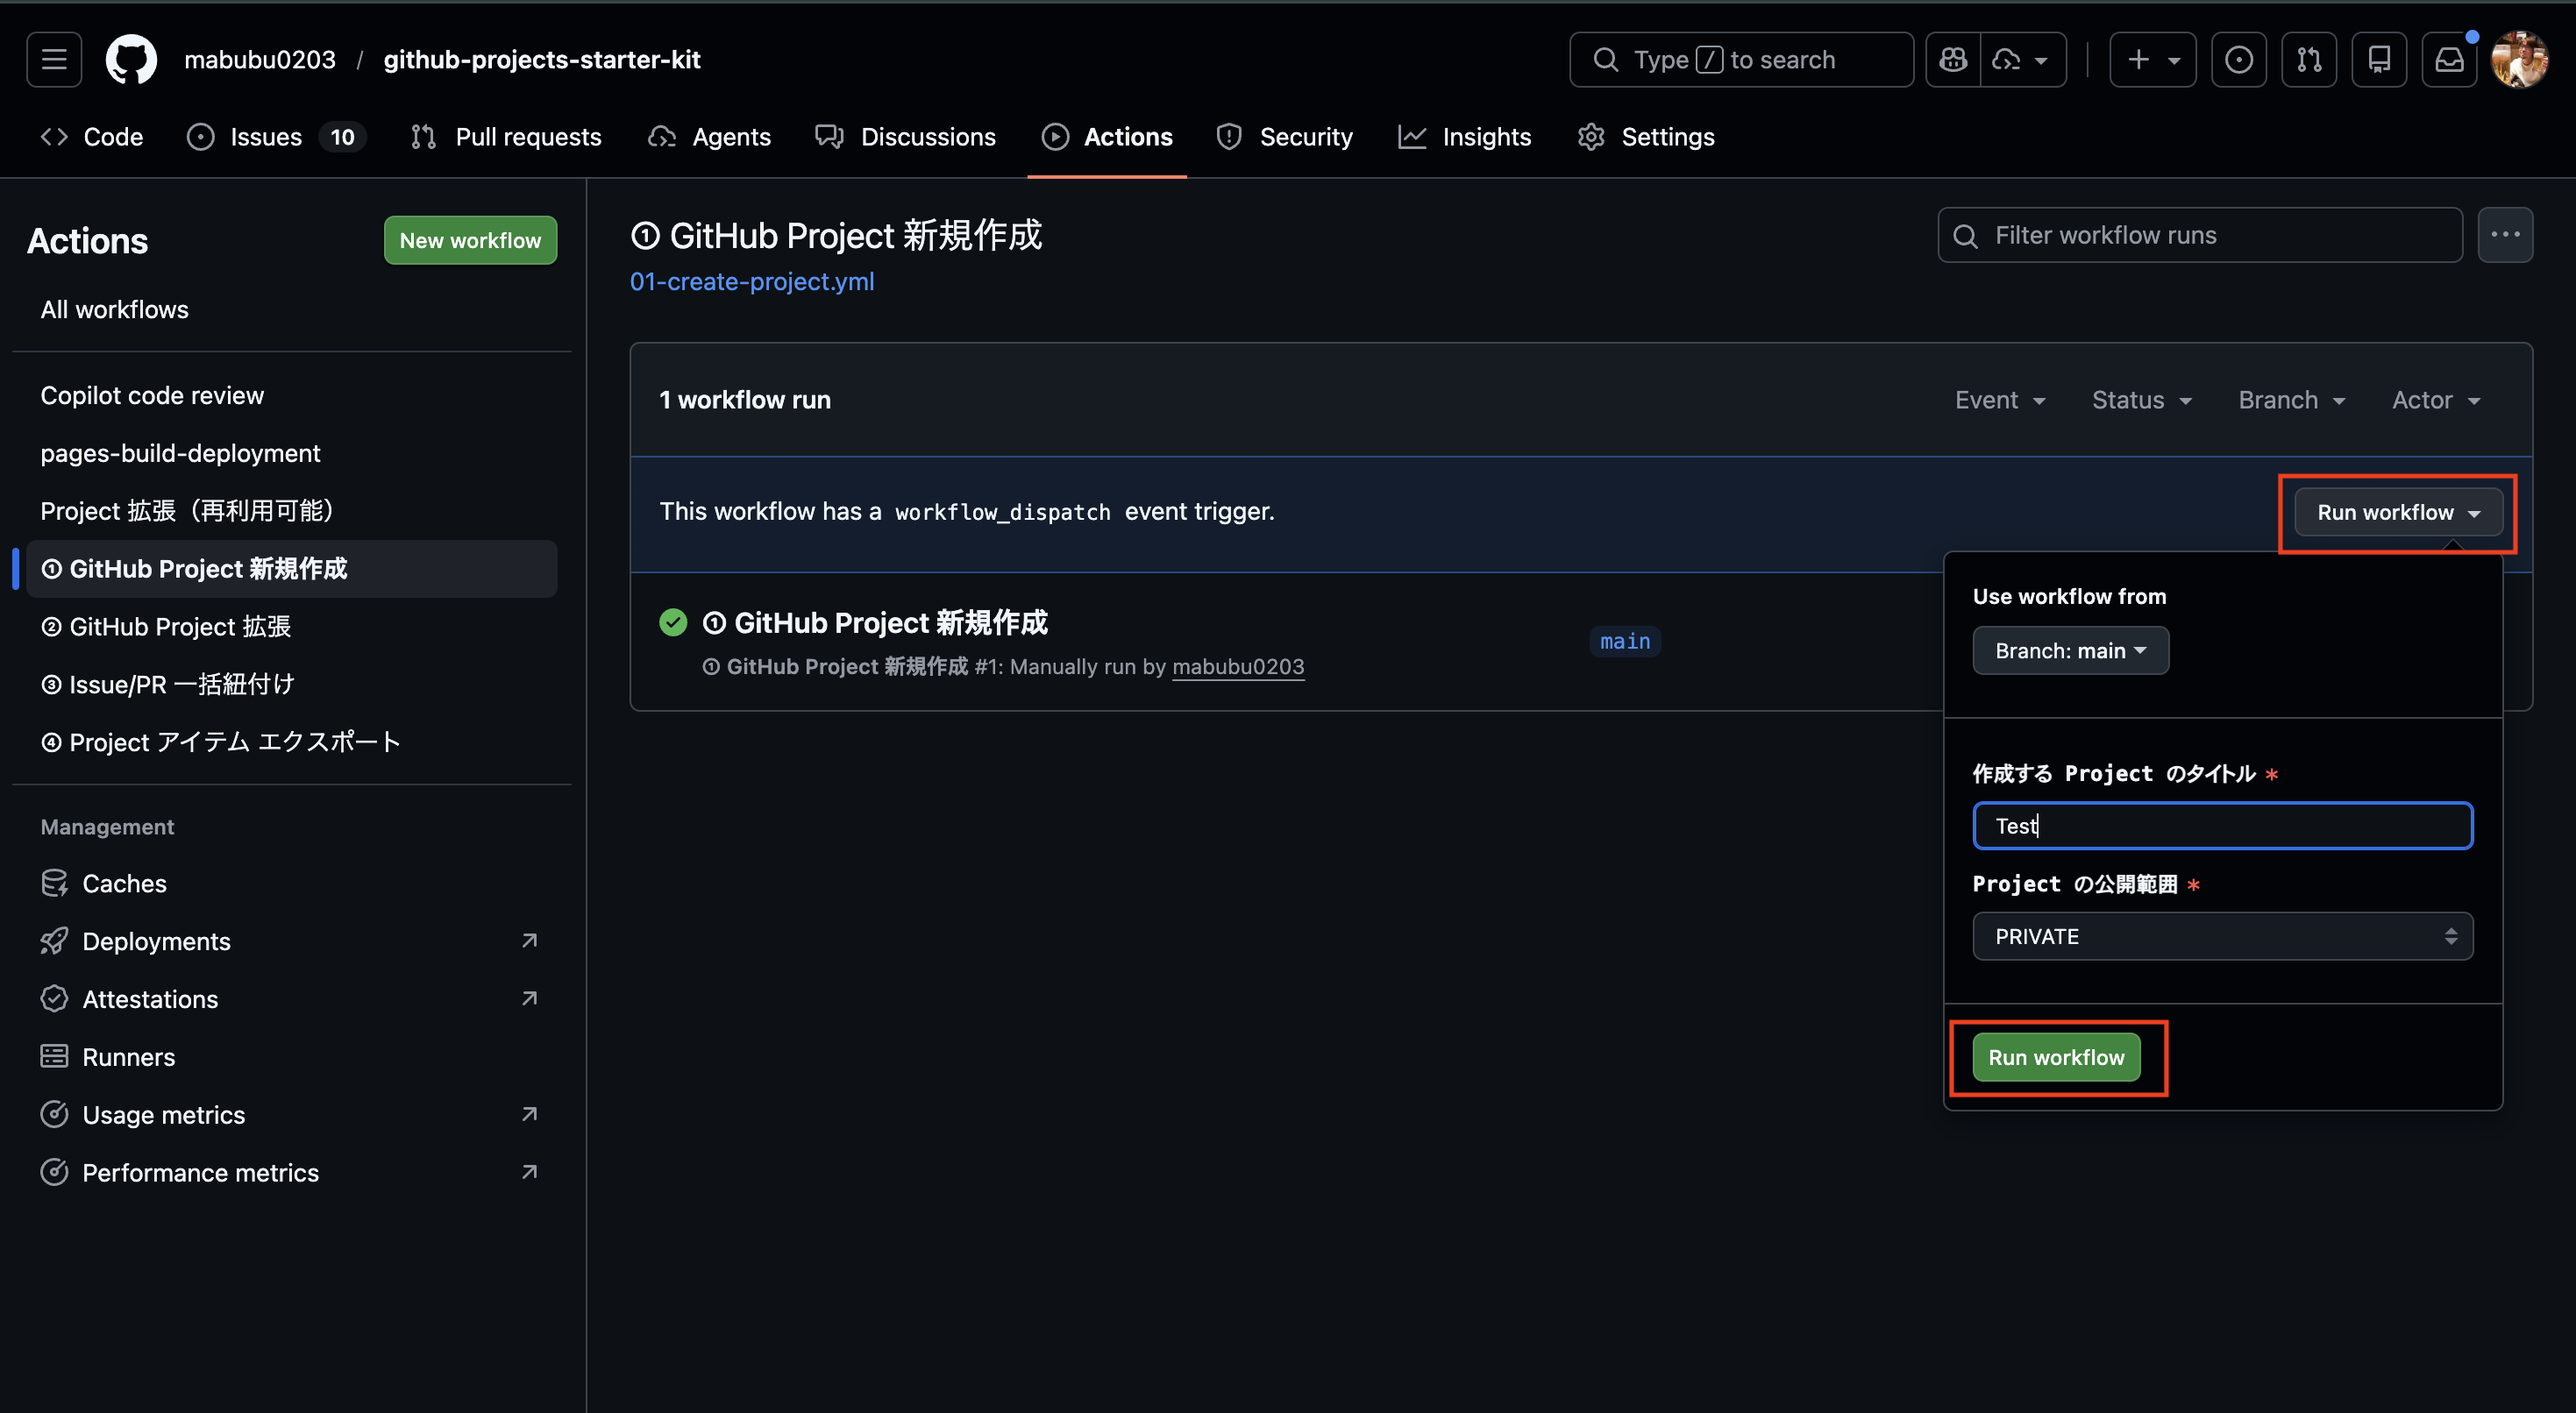Switch to the Discussions tab
The width and height of the screenshot is (2576, 1413).
coord(906,137)
